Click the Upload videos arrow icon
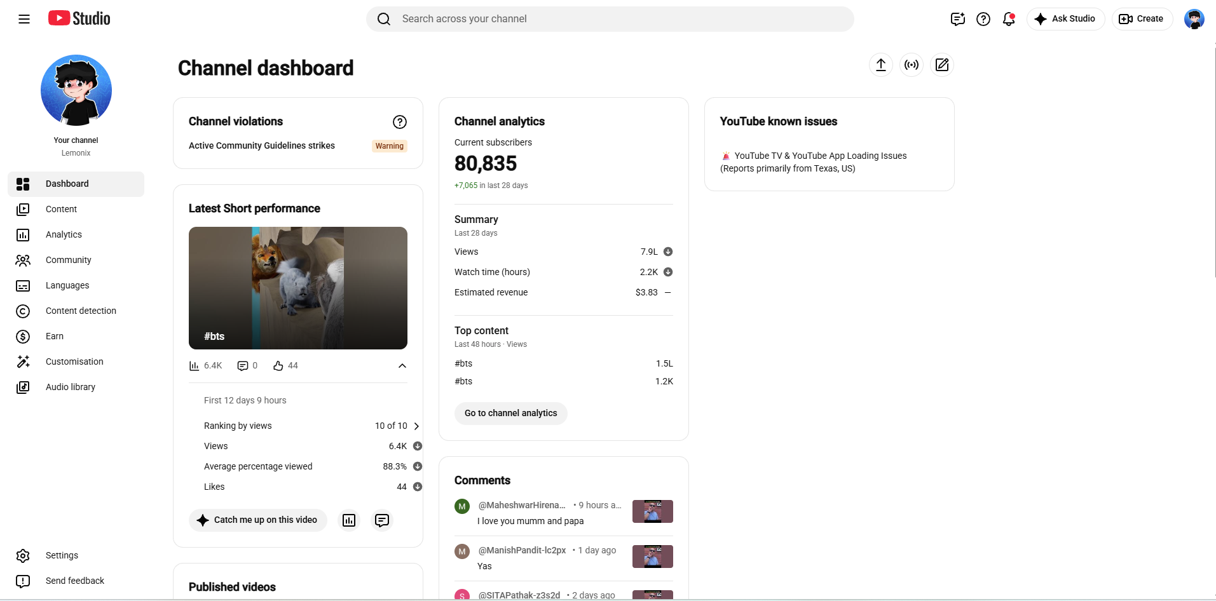Image resolution: width=1216 pixels, height=601 pixels. coord(881,65)
